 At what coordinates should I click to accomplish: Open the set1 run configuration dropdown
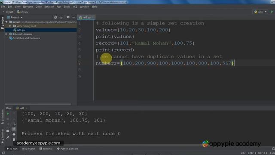[260, 12]
